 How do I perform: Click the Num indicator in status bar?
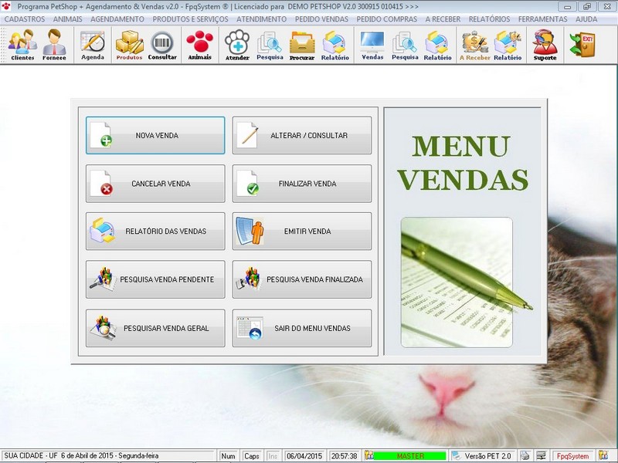pyautogui.click(x=228, y=456)
